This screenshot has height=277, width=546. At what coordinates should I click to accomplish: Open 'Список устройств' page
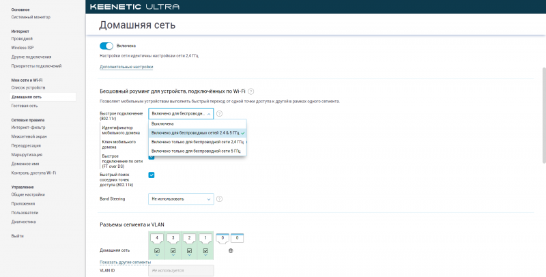click(x=28, y=88)
